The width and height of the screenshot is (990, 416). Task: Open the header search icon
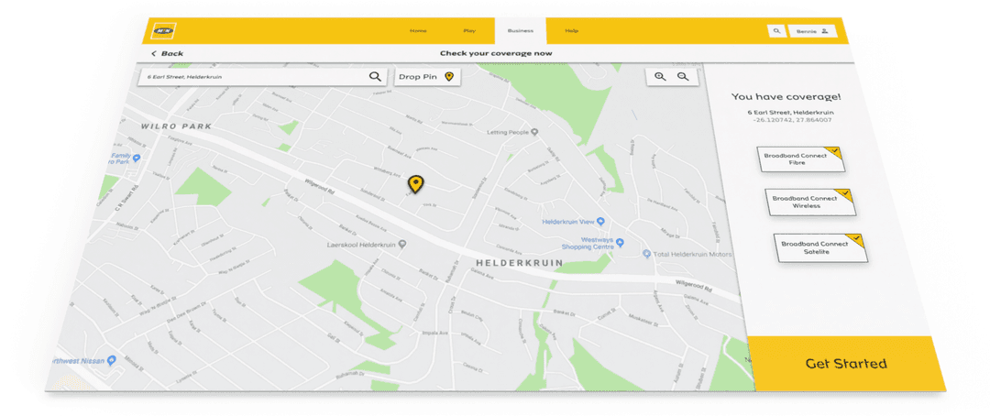pos(777,30)
